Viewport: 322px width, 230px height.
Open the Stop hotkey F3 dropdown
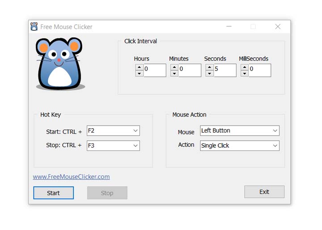point(113,146)
